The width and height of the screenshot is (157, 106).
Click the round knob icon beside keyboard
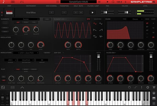(x=154, y=93)
